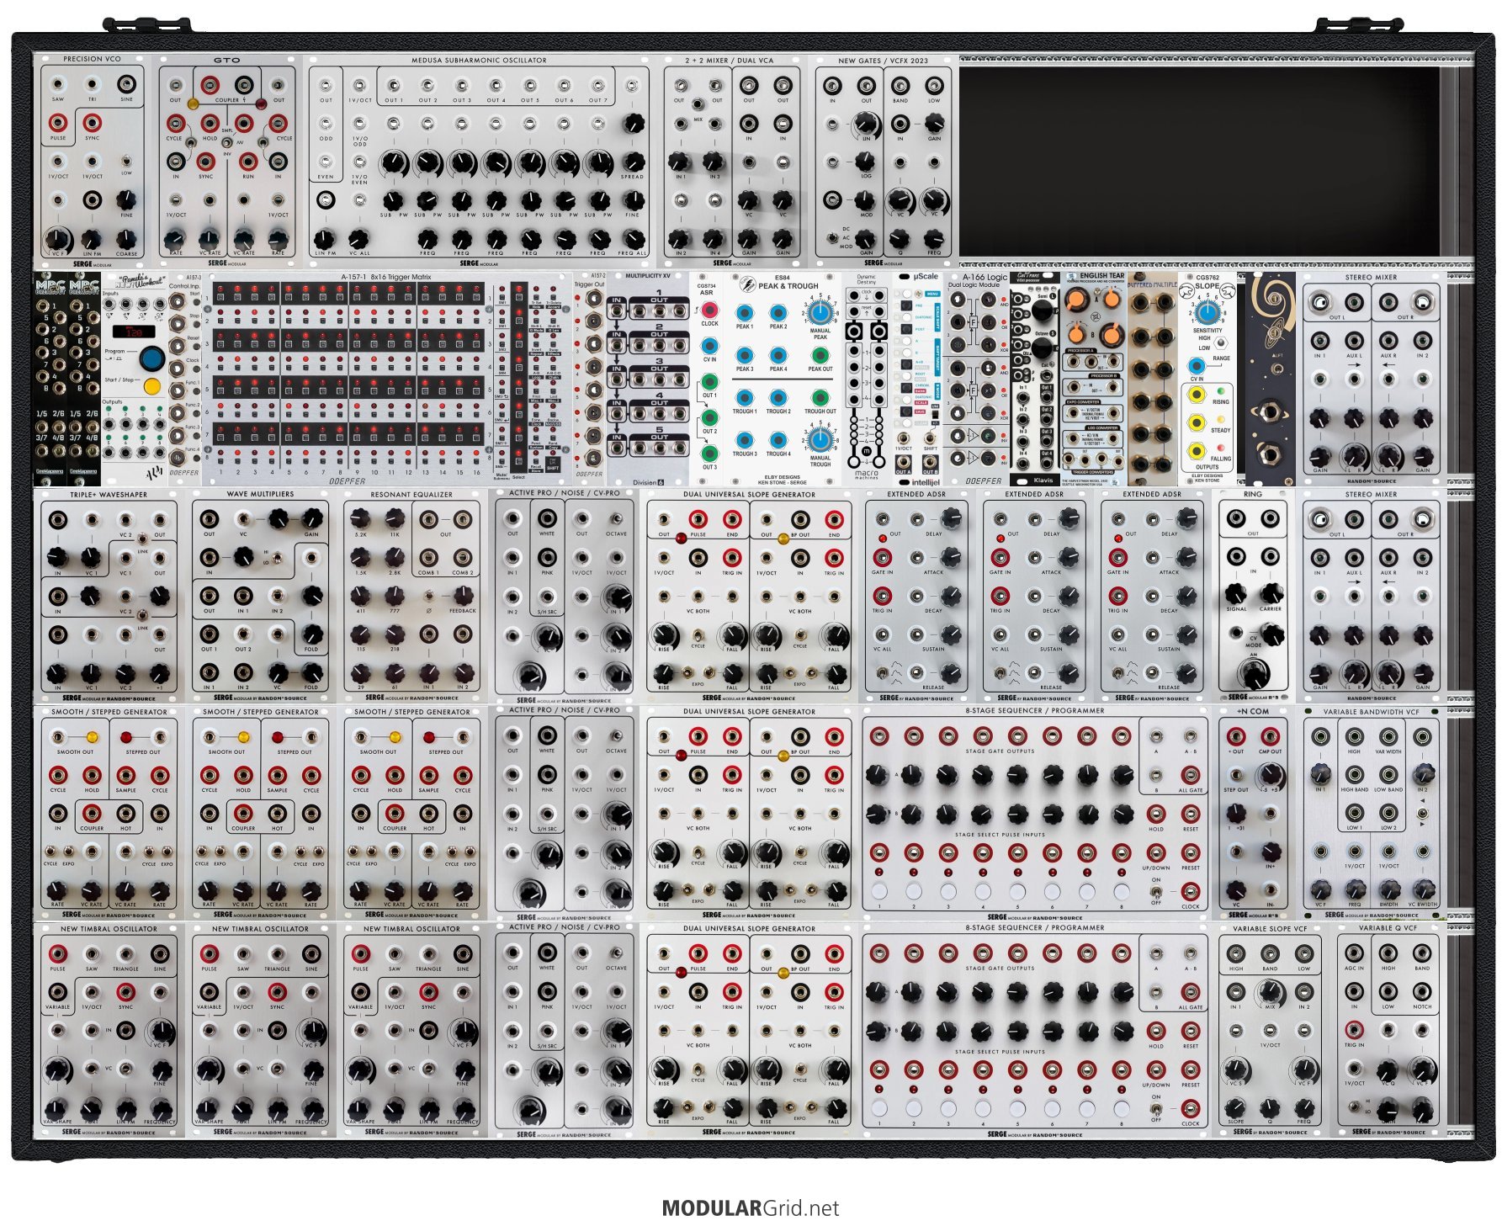Turn the CARRIER knob on Ring module

click(x=1271, y=594)
